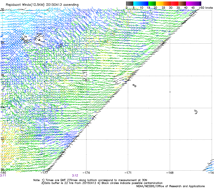Click the green 15-20 knots legend swatch

pos(152,3)
